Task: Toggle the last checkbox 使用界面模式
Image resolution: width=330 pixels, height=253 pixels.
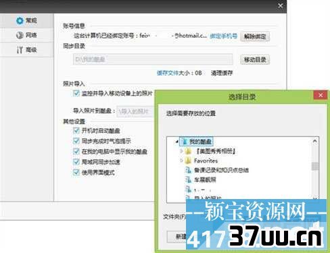Action: pyautogui.click(x=76, y=172)
